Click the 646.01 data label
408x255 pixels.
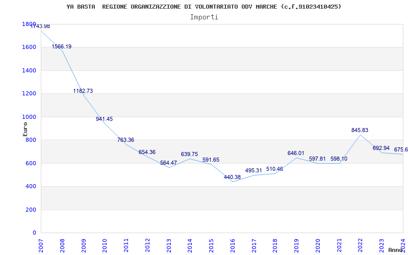click(x=296, y=154)
